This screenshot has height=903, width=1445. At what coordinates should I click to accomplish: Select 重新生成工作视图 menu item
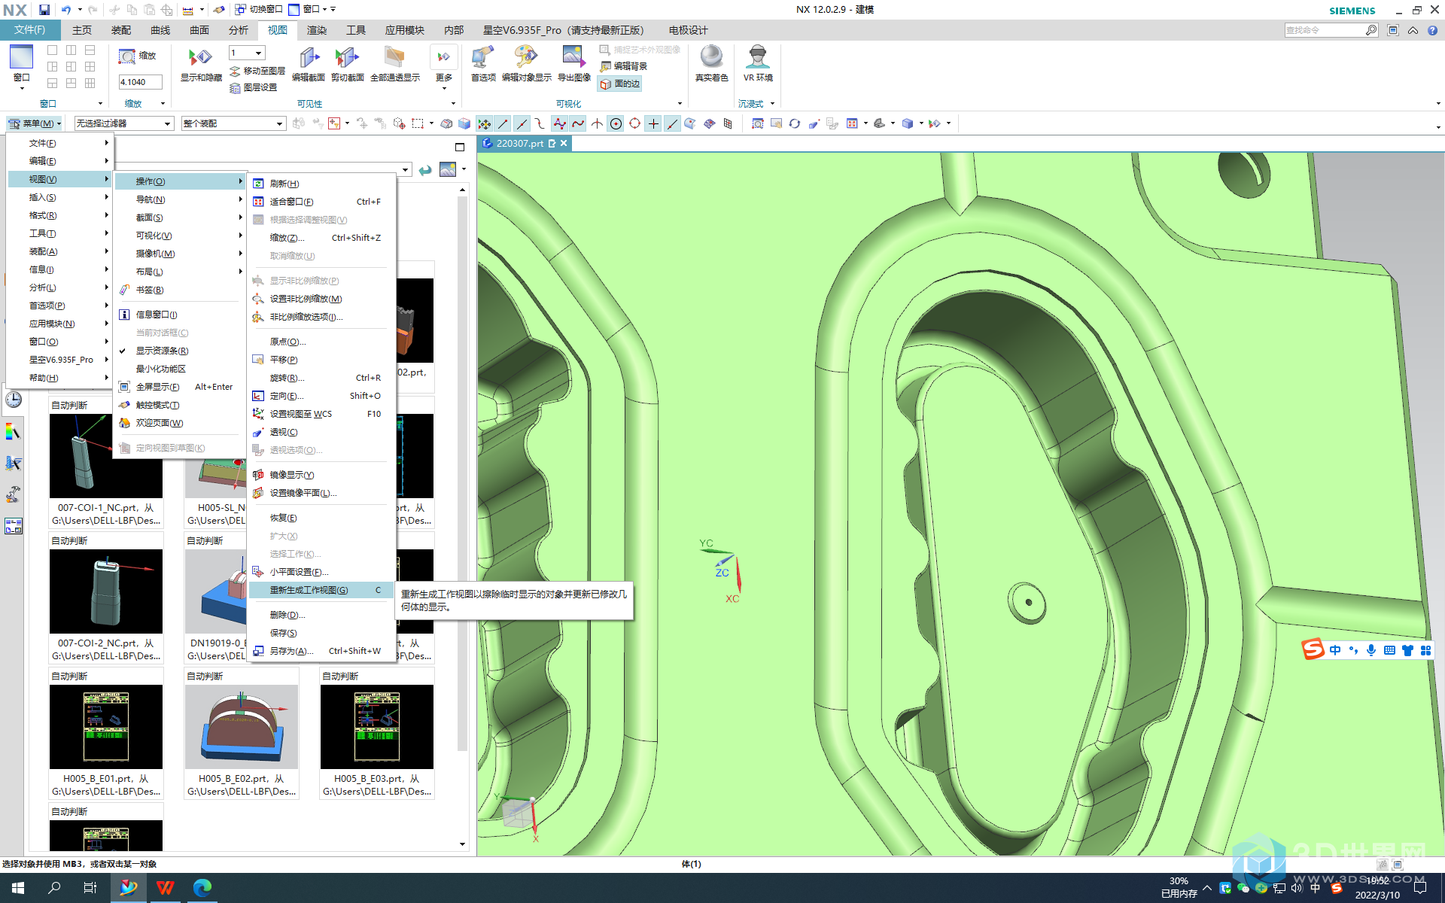point(321,590)
